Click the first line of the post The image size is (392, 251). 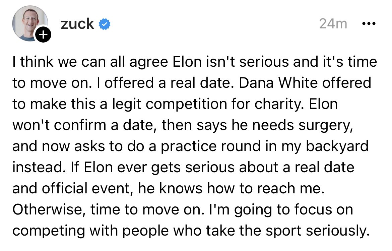pos(194,61)
